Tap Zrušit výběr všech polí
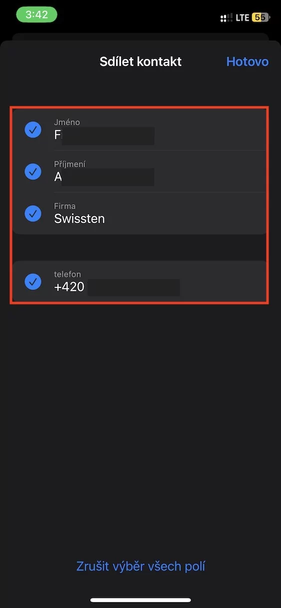 141,566
